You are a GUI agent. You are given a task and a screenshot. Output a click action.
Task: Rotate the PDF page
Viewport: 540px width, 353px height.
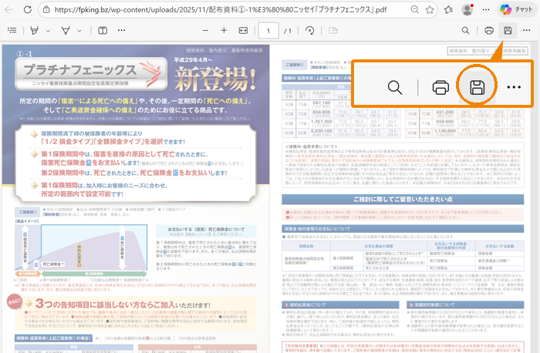310,31
